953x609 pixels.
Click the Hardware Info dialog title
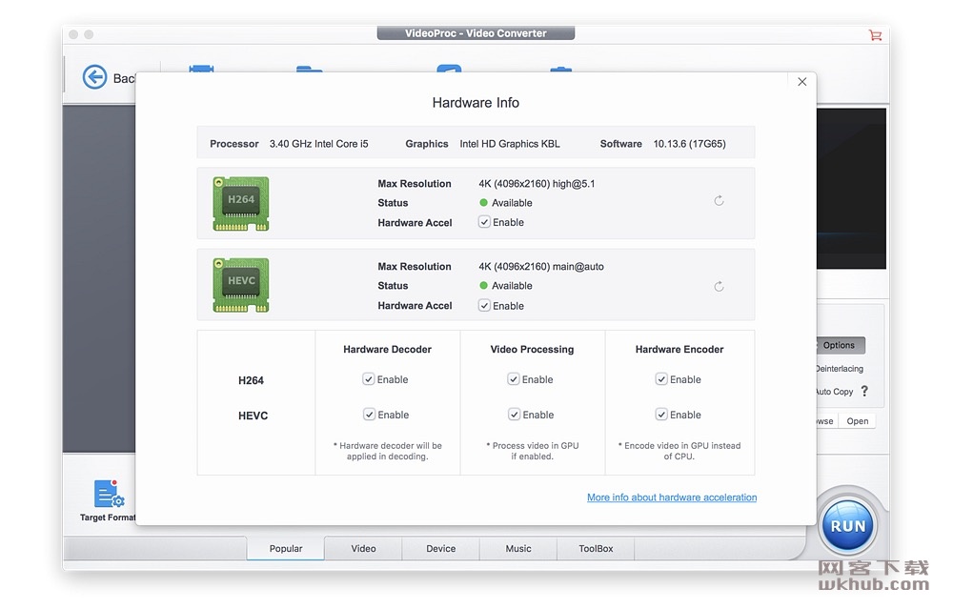point(476,103)
